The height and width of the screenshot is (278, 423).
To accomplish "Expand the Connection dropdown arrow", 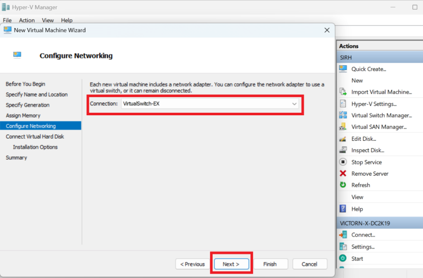I will point(295,104).
